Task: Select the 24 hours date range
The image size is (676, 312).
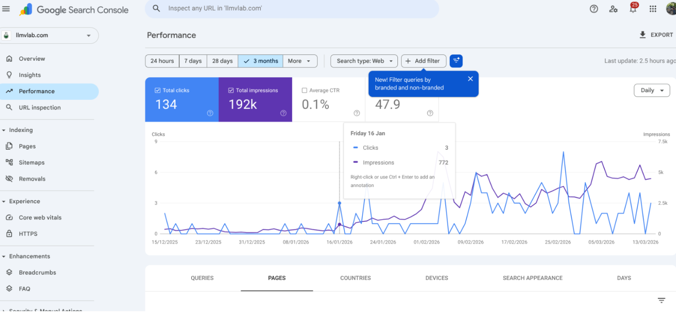Action: (162, 61)
